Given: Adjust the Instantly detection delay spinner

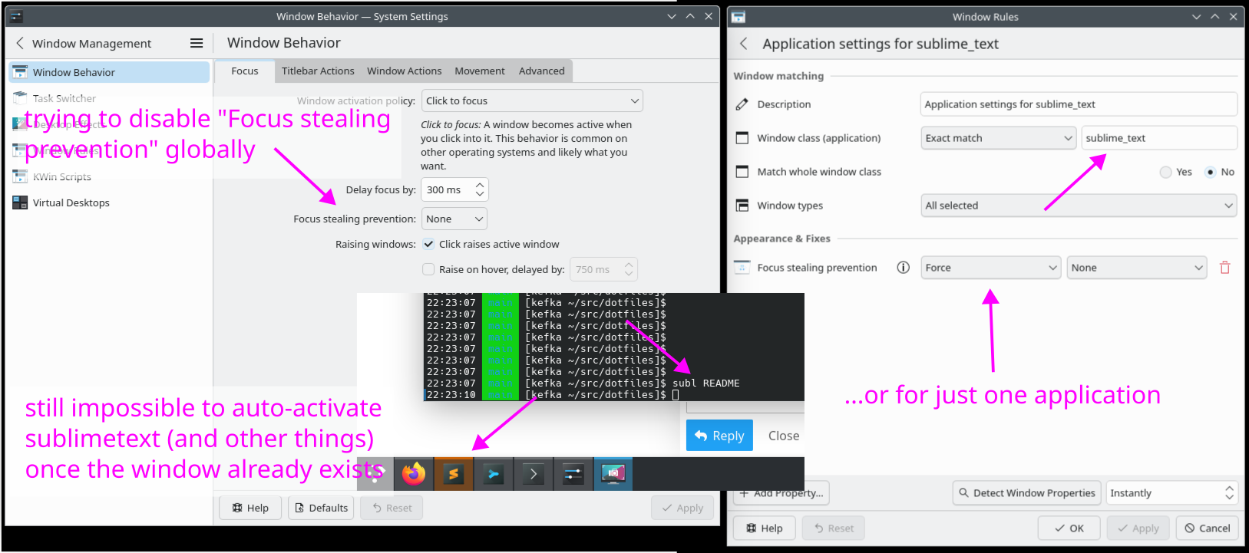Looking at the screenshot, I should coord(1171,493).
